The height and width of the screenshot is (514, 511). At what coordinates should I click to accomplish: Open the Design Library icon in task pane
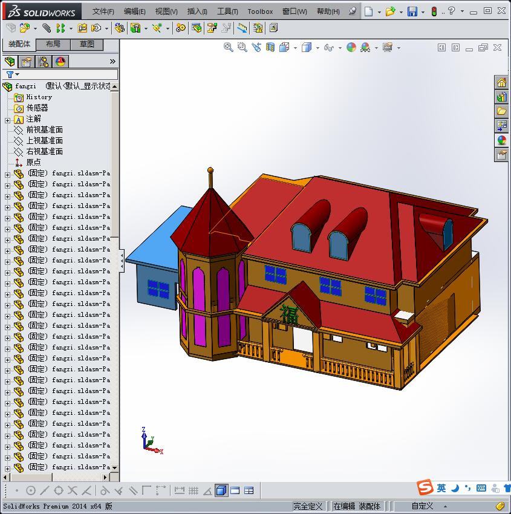point(501,97)
